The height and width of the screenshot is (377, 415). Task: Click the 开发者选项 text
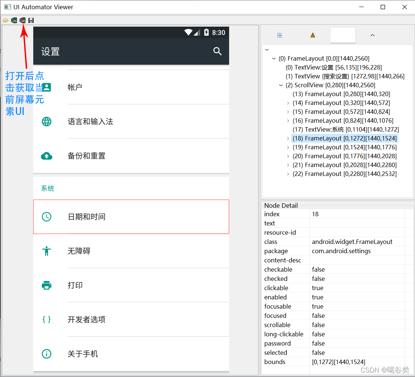pyautogui.click(x=86, y=320)
